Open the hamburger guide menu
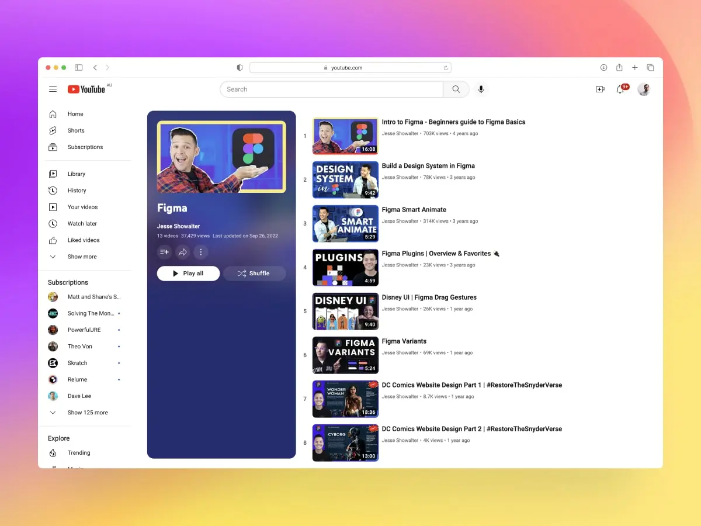 pyautogui.click(x=53, y=89)
